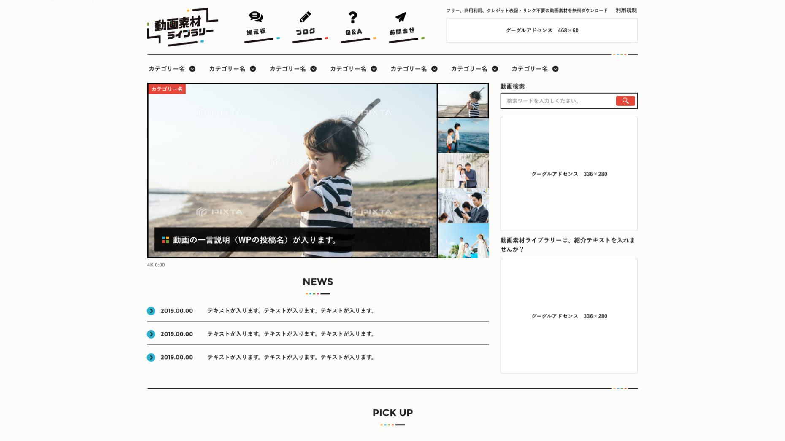This screenshot has height=441, width=785.
Task: Click the red search magnifier button
Action: [x=625, y=101]
